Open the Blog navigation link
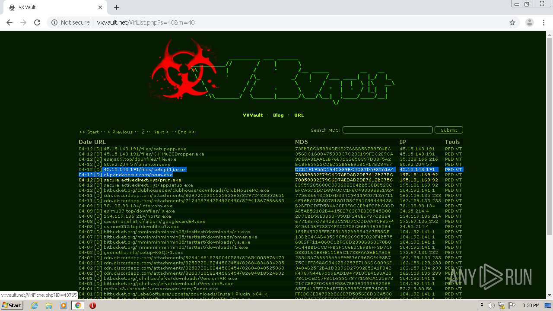Image resolution: width=553 pixels, height=311 pixels. pos(278,115)
